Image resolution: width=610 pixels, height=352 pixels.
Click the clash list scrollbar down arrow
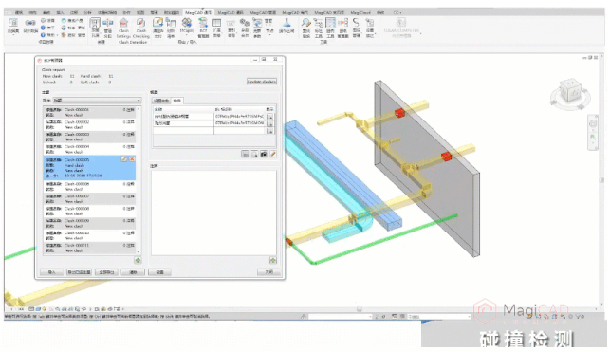point(139,252)
